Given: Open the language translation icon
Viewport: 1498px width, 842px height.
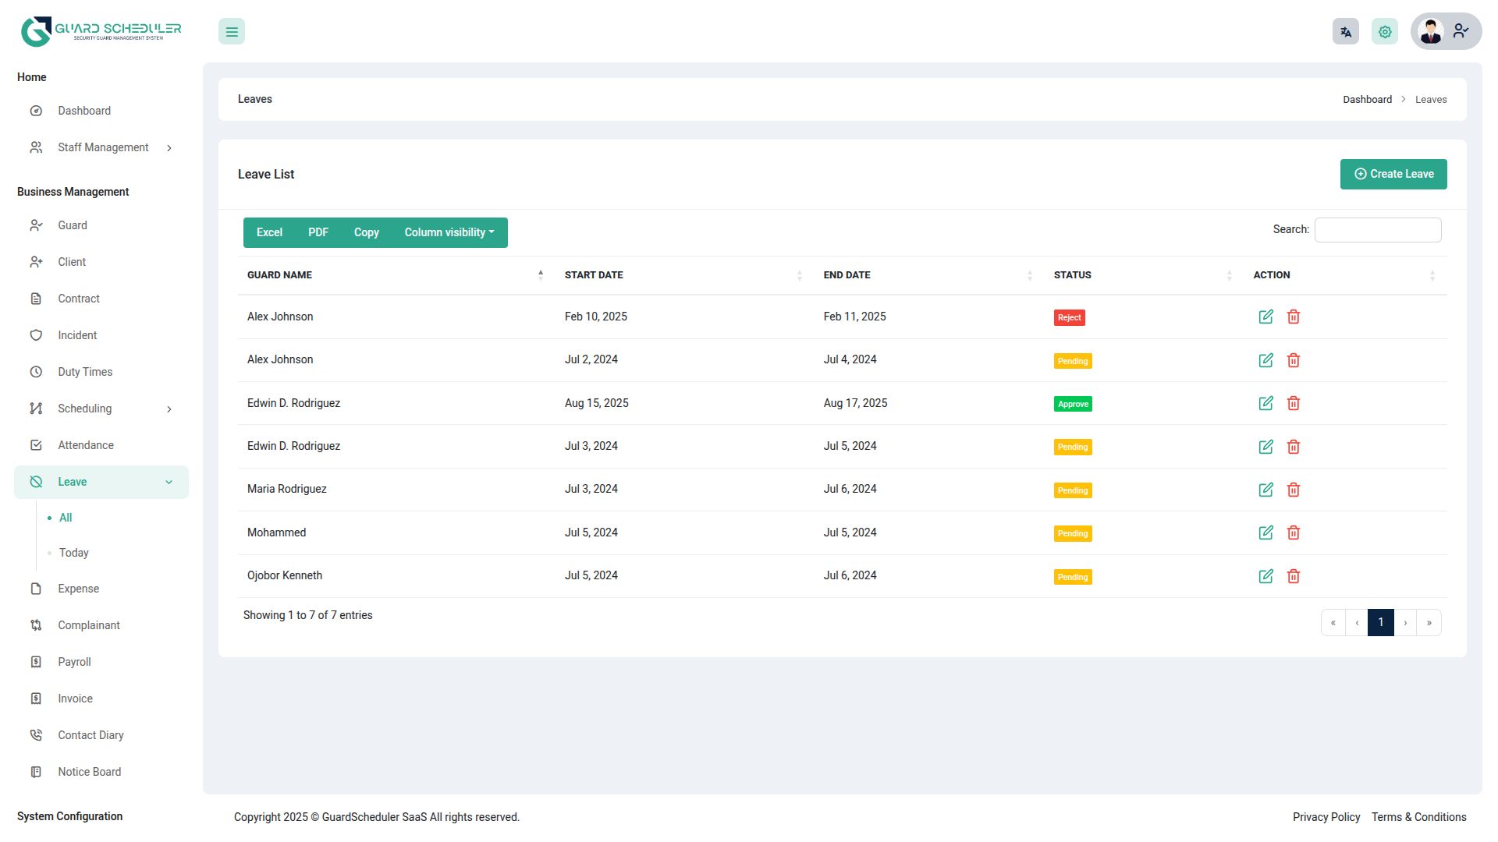Looking at the screenshot, I should [1346, 32].
